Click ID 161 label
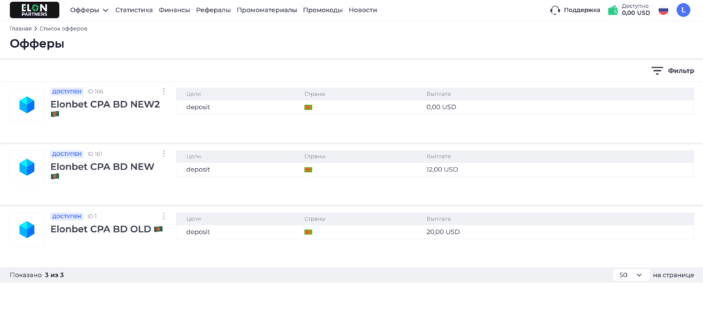This screenshot has height=309, width=703. click(94, 154)
